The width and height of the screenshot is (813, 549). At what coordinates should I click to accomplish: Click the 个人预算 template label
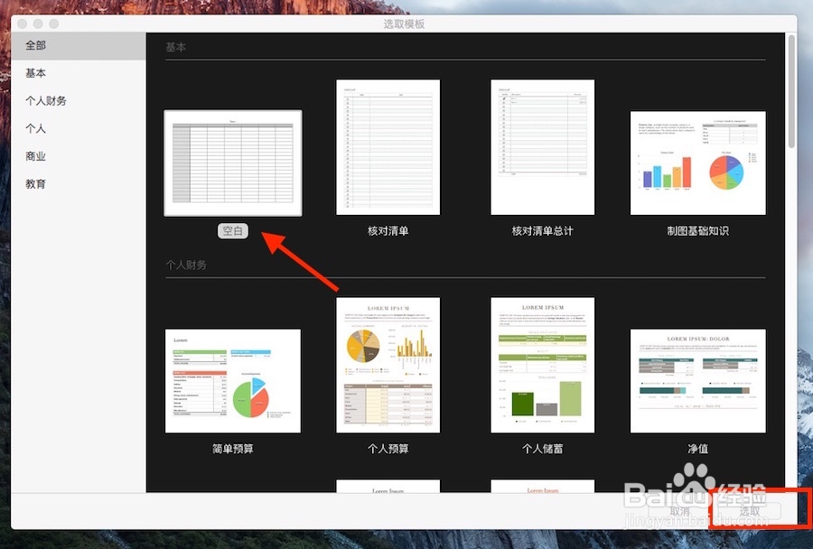pyautogui.click(x=388, y=449)
